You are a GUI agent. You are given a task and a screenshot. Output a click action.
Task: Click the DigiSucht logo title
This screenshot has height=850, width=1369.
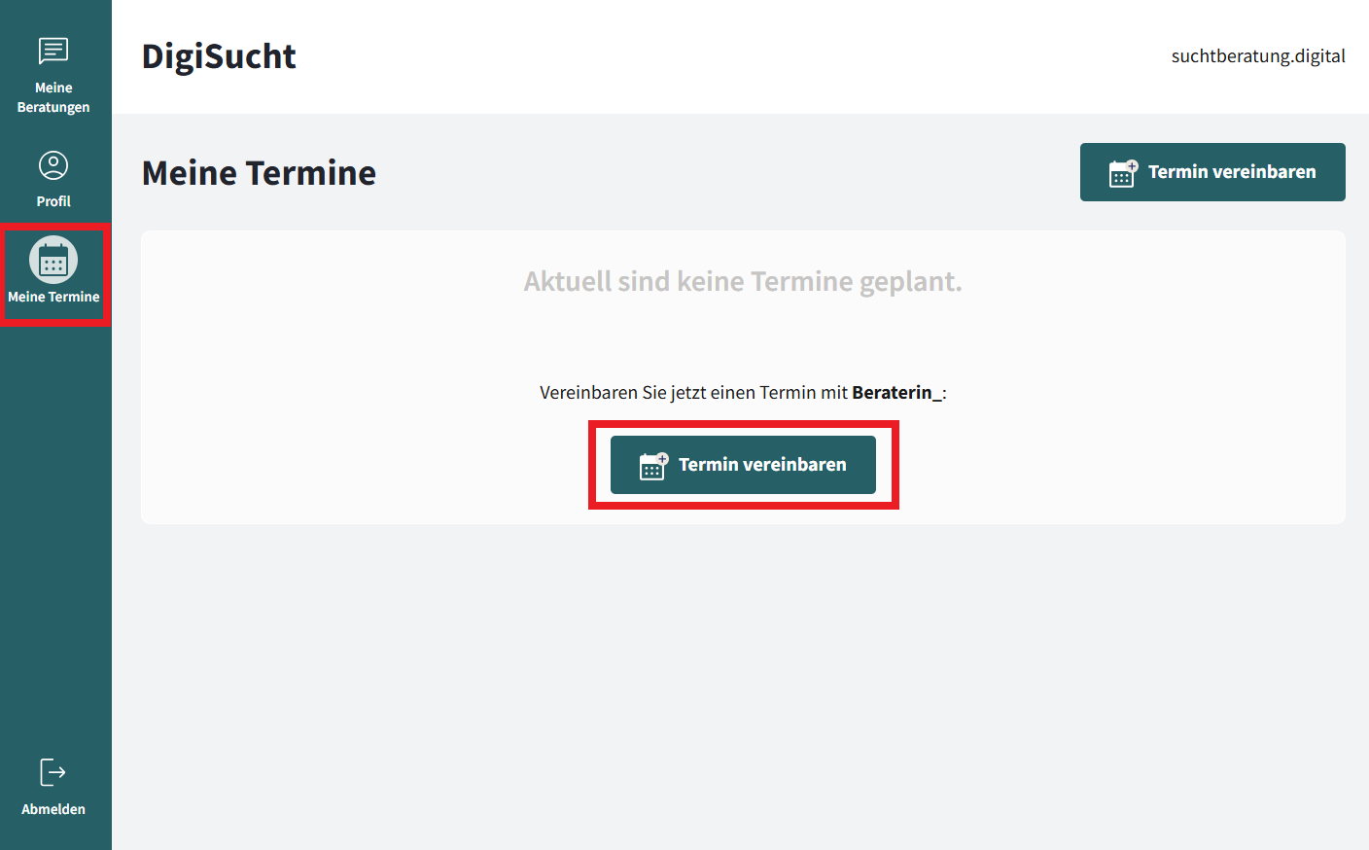click(x=219, y=56)
